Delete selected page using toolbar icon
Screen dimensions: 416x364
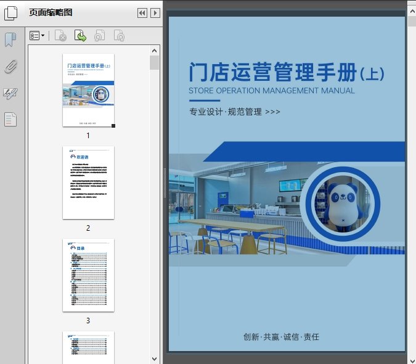pos(60,36)
